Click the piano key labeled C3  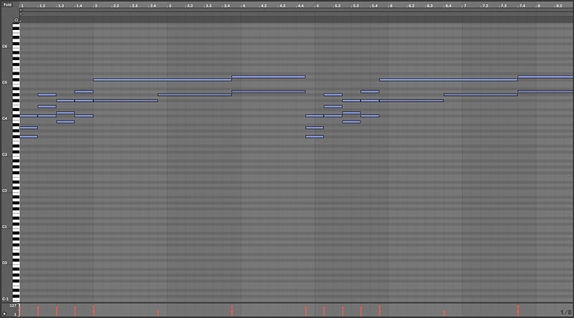(x=16, y=155)
